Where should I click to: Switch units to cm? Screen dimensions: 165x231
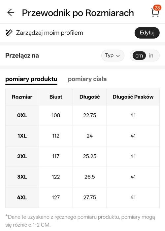[139, 56]
